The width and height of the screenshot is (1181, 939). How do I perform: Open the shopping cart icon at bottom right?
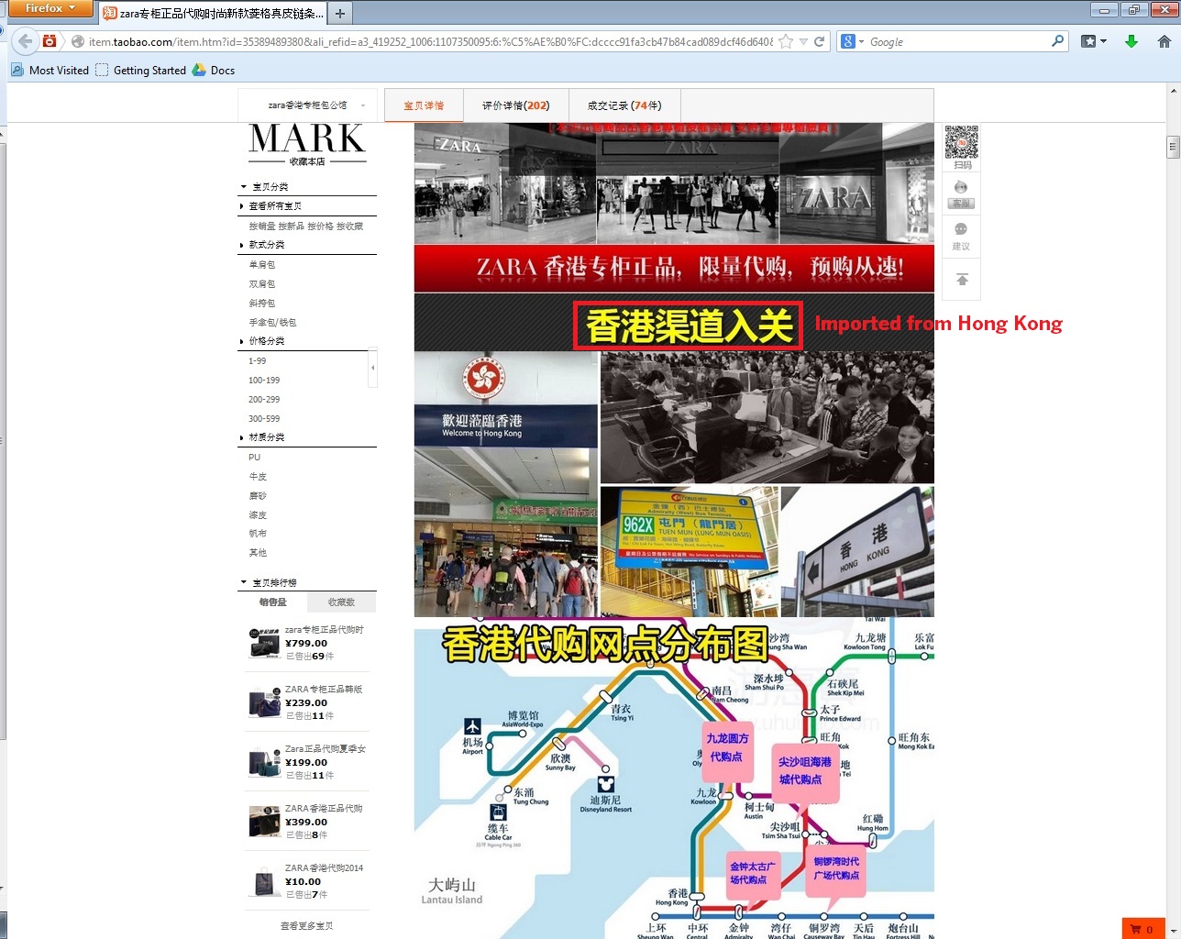[1142, 929]
